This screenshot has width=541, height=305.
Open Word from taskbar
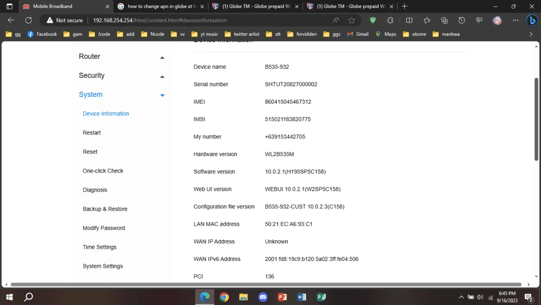coord(302,297)
